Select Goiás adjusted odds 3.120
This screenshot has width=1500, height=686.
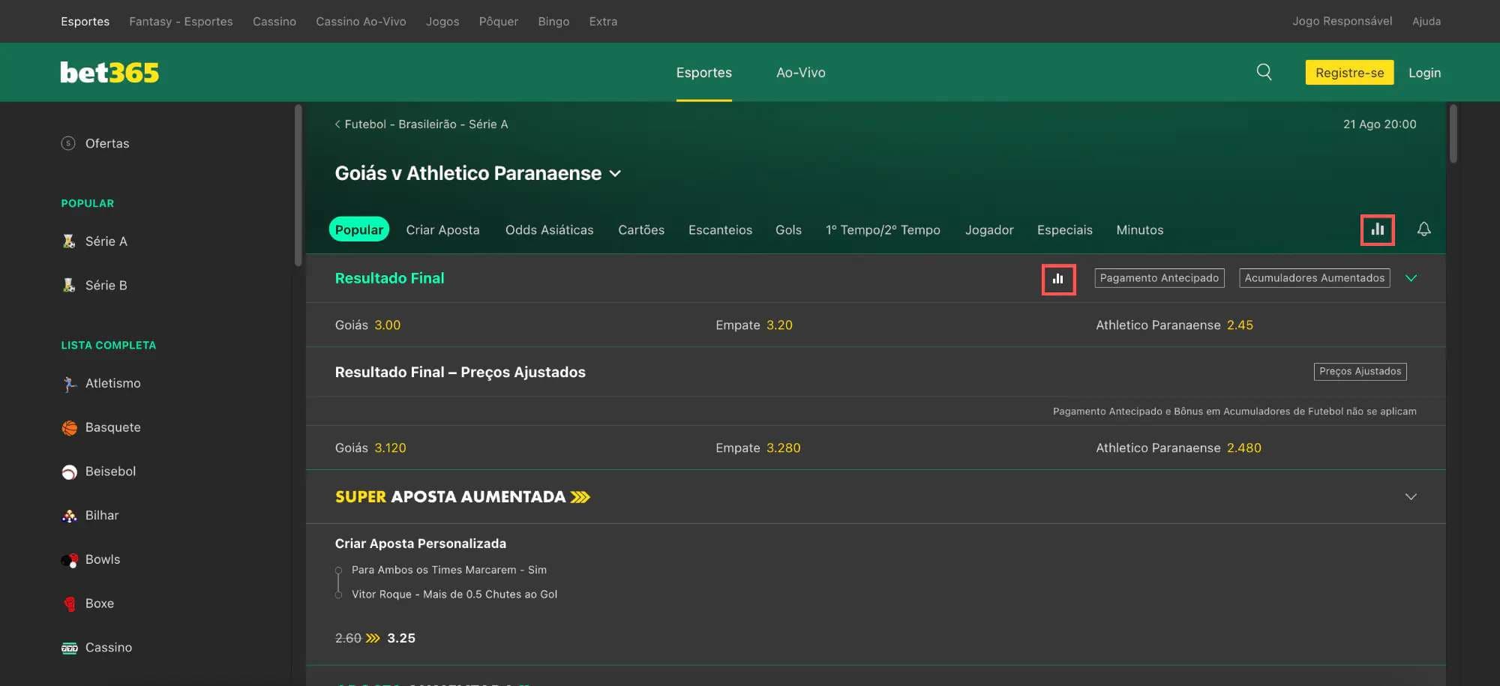pos(370,448)
